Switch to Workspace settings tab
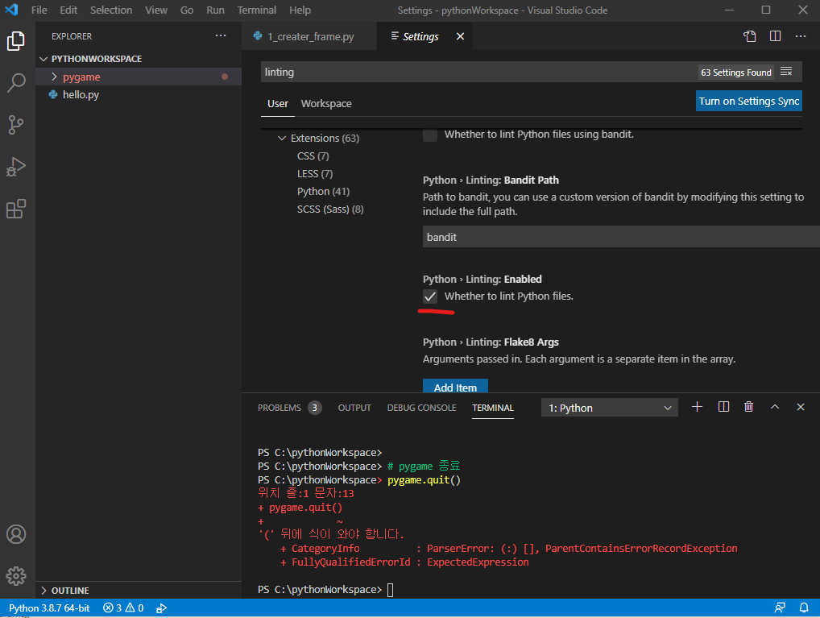820x618 pixels. click(325, 104)
